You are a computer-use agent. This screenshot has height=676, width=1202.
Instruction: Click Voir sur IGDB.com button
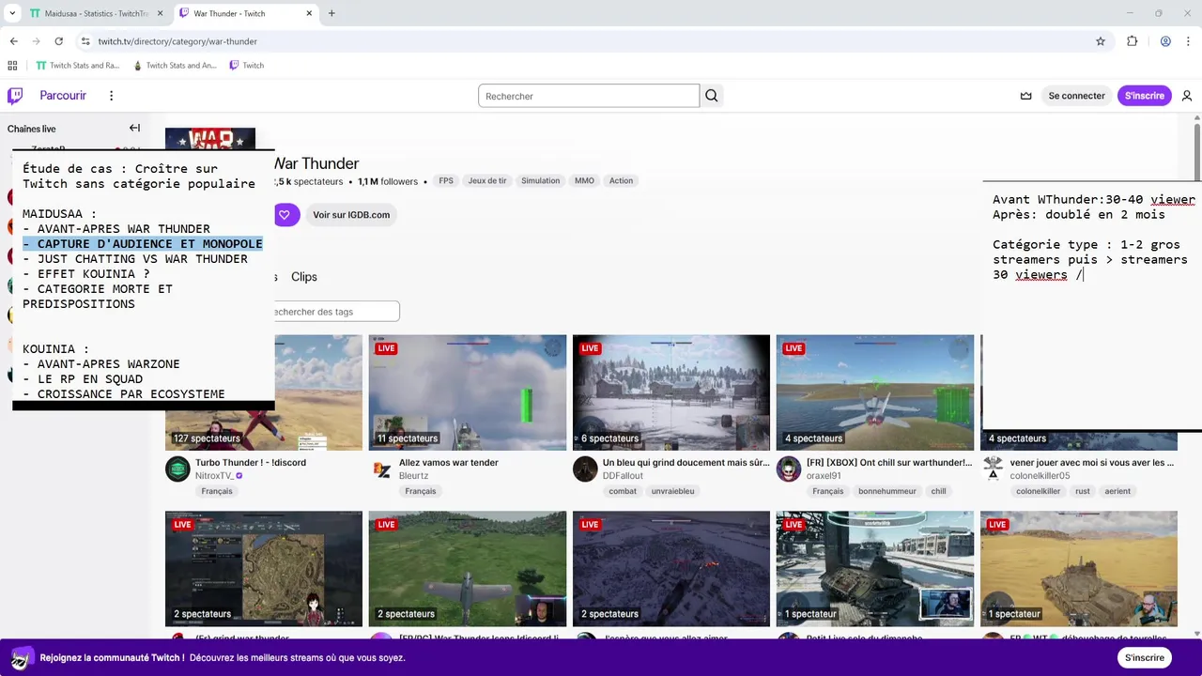click(x=350, y=215)
